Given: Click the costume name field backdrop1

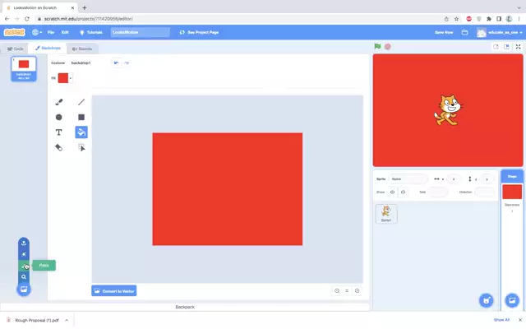Looking at the screenshot, I should click(x=89, y=63).
